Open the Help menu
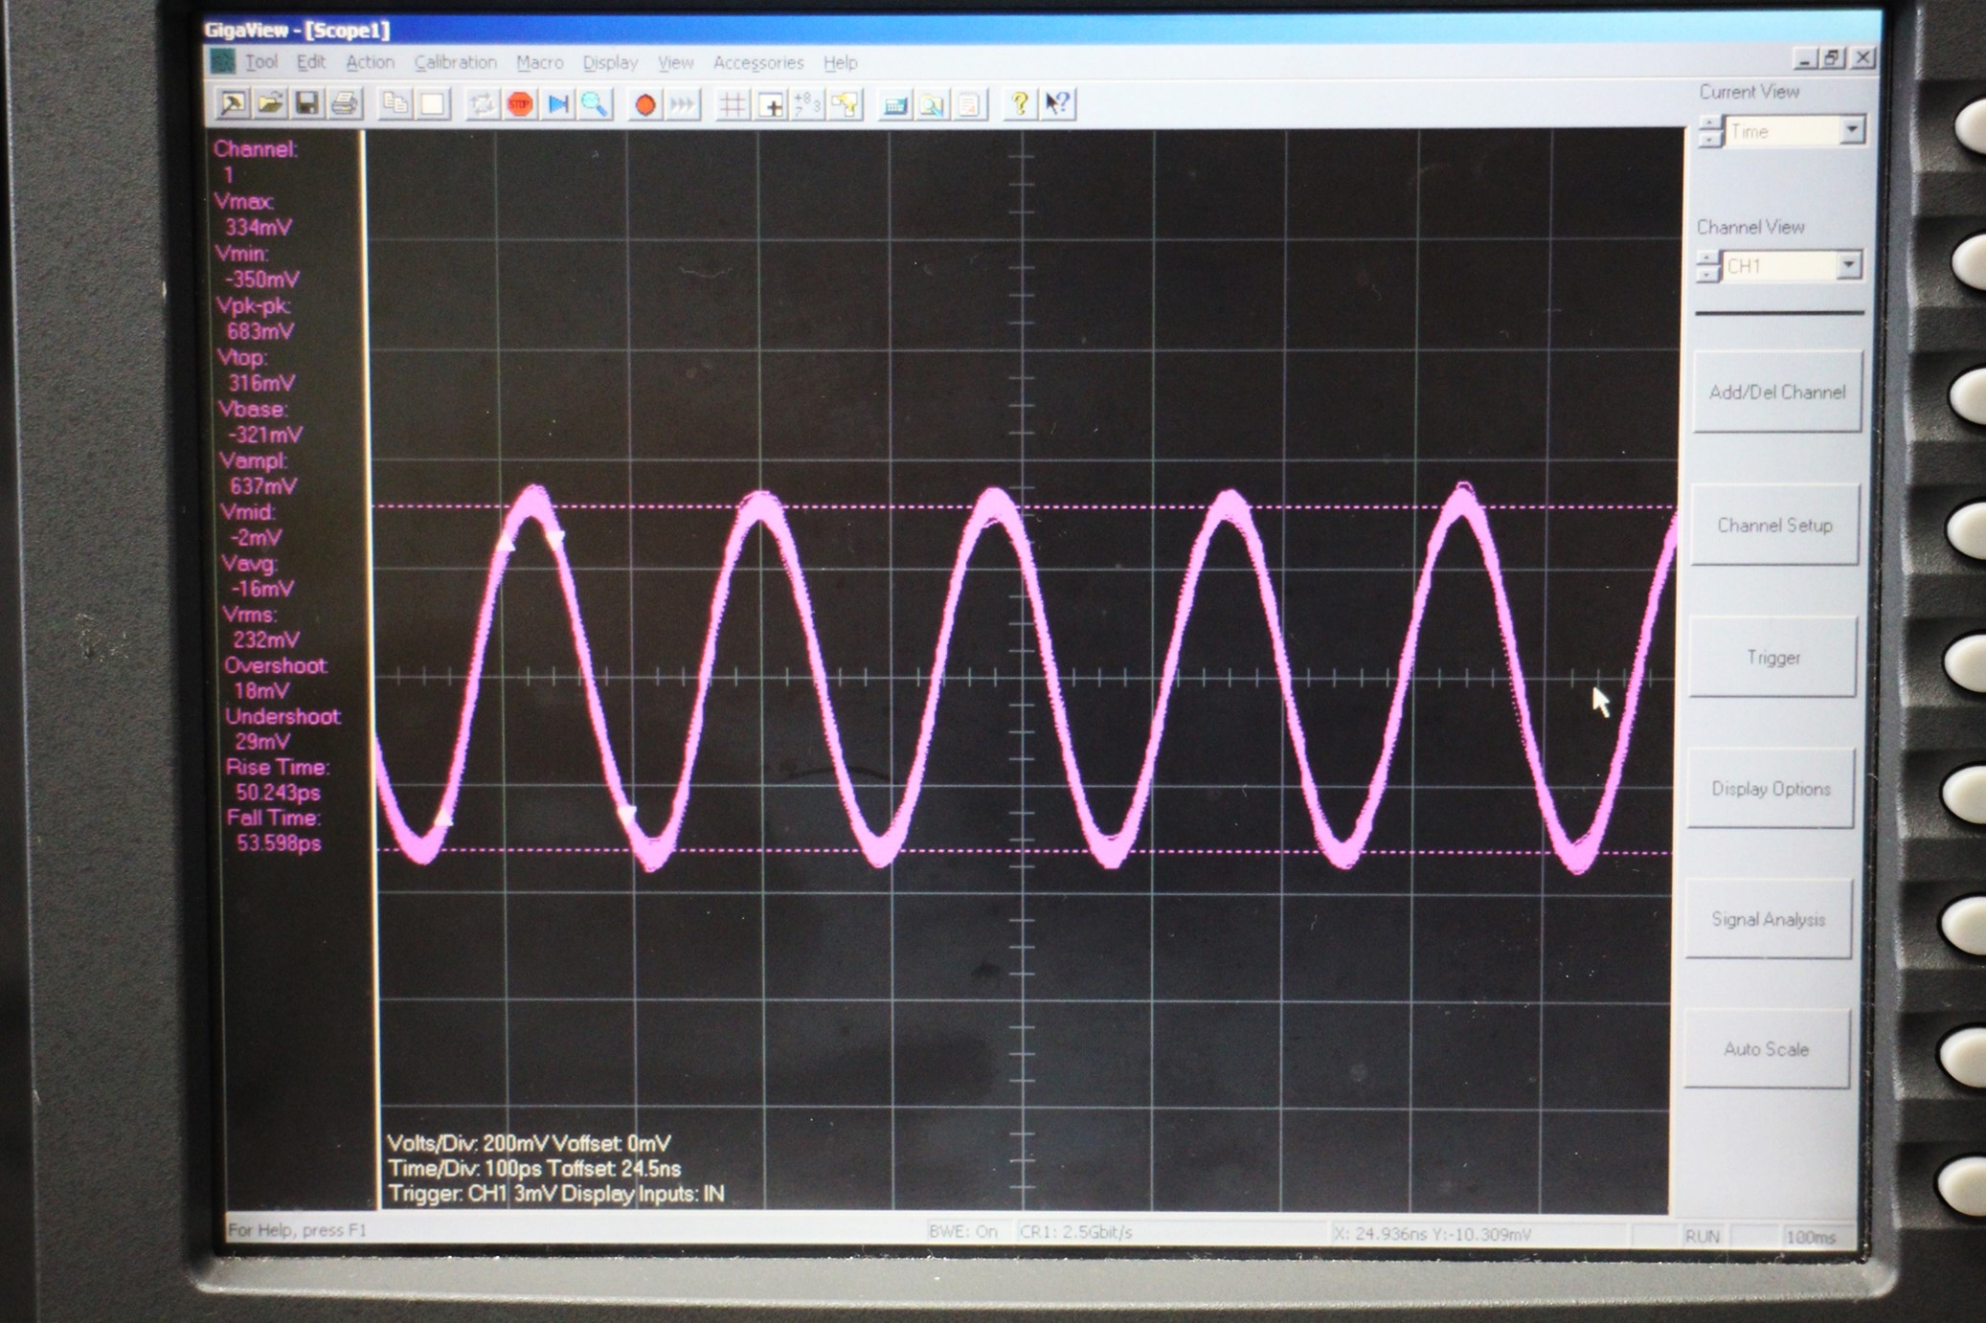 click(840, 62)
